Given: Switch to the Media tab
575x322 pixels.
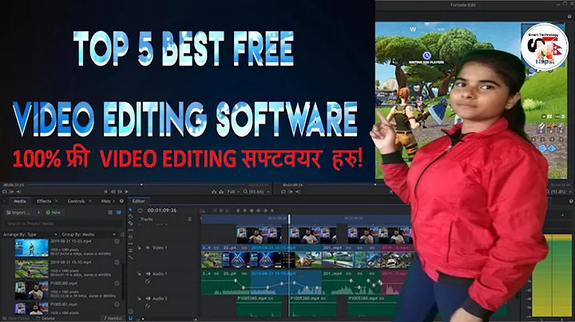Looking at the screenshot, I should tap(20, 201).
